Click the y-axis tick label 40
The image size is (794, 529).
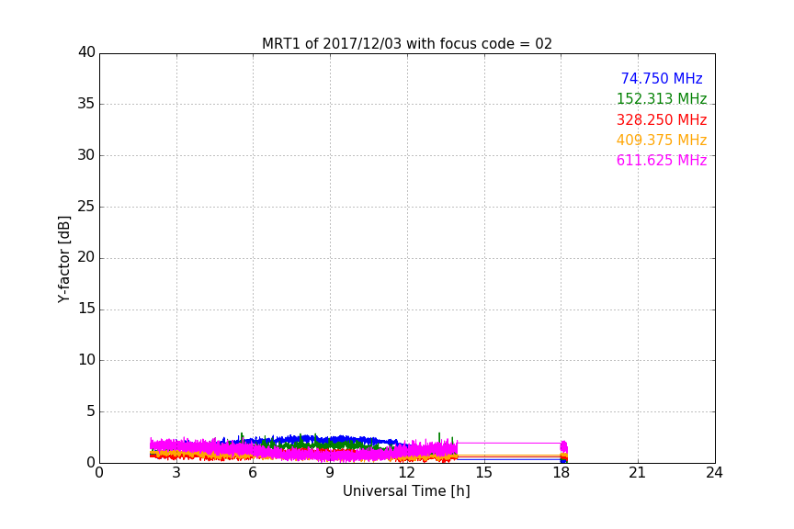pyautogui.click(x=86, y=52)
